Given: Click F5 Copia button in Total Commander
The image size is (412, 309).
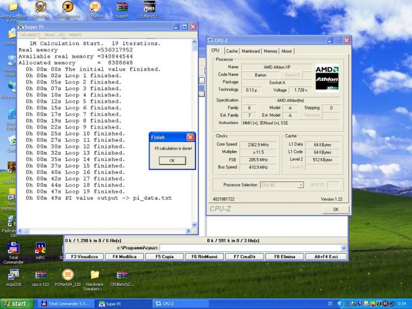Looking at the screenshot, I should (x=164, y=256).
